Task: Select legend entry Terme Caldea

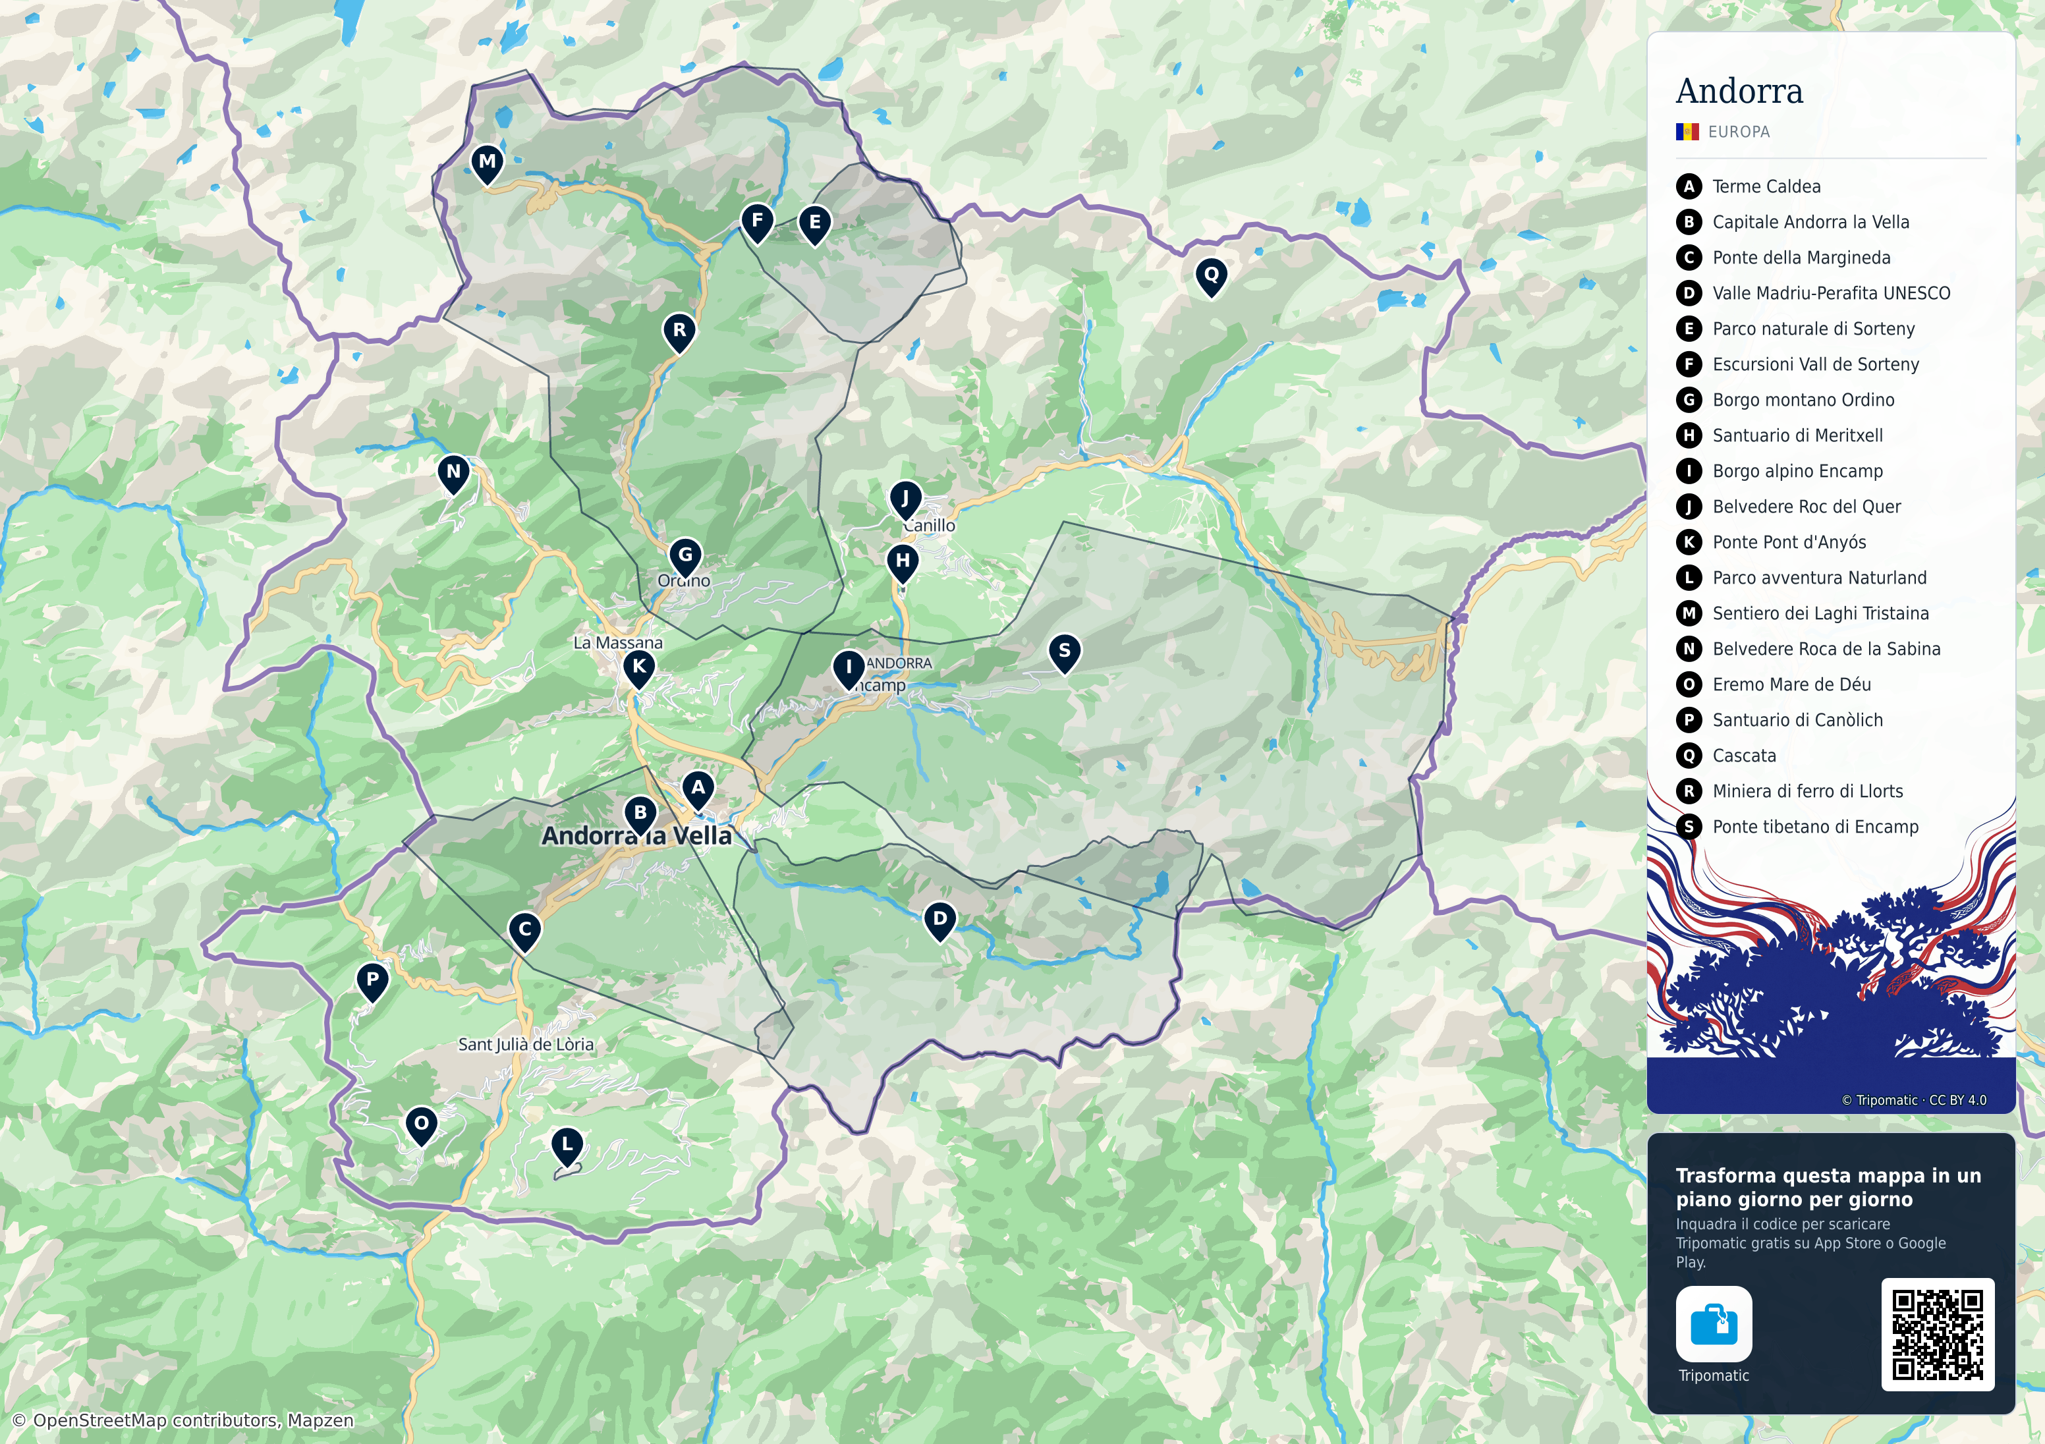Action: pos(1749,186)
